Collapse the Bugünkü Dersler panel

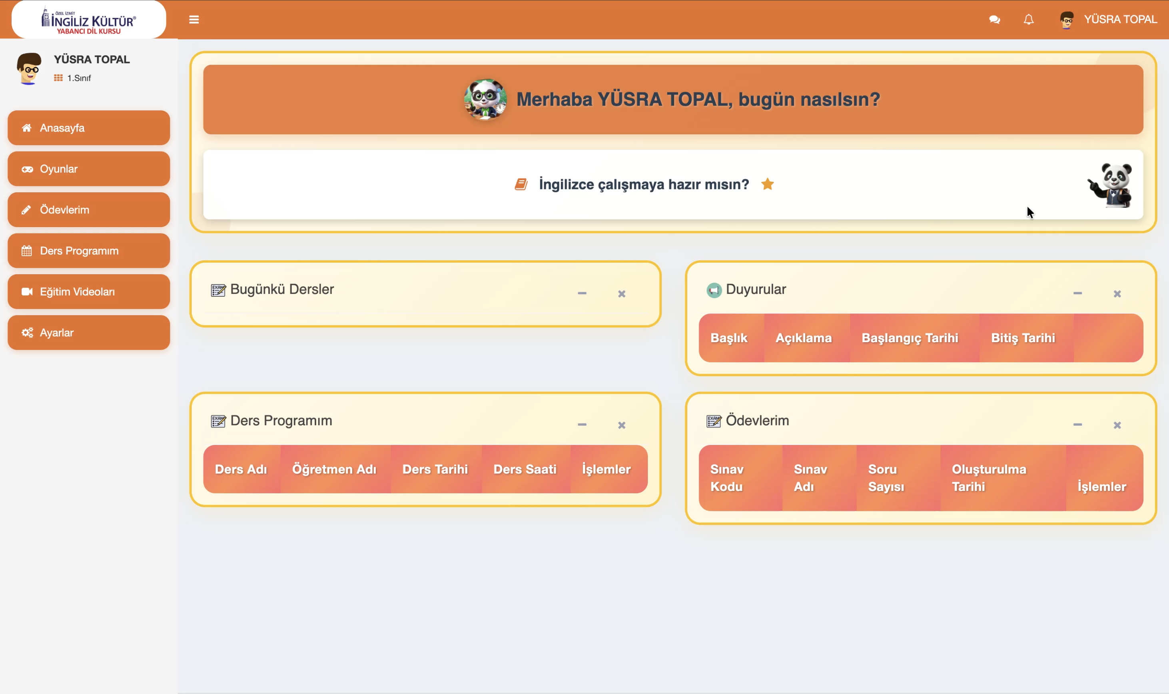582,294
